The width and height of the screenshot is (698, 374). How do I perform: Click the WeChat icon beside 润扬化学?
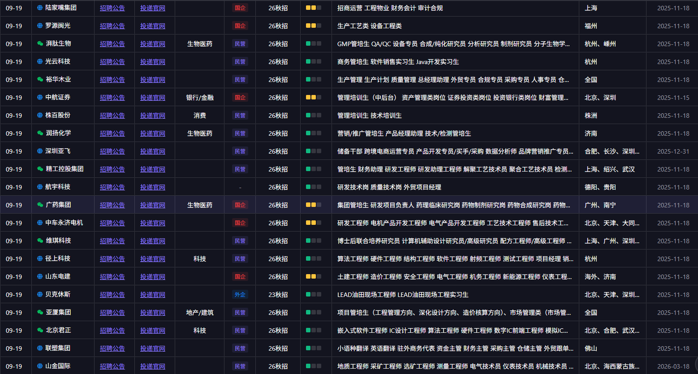tap(40, 133)
